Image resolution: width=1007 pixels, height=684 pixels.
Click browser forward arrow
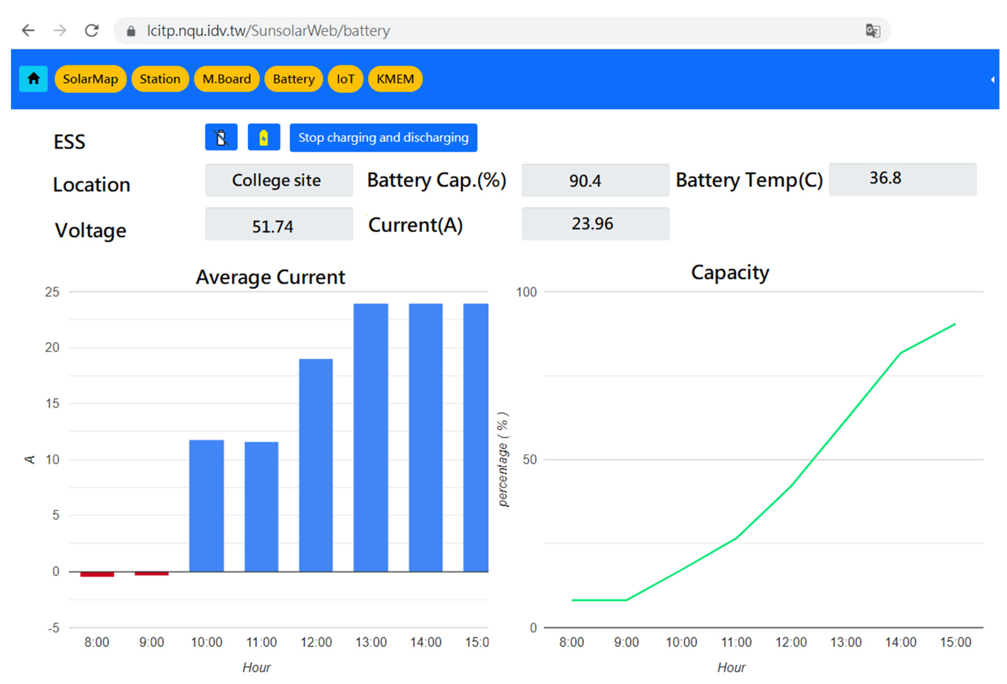pos(60,31)
